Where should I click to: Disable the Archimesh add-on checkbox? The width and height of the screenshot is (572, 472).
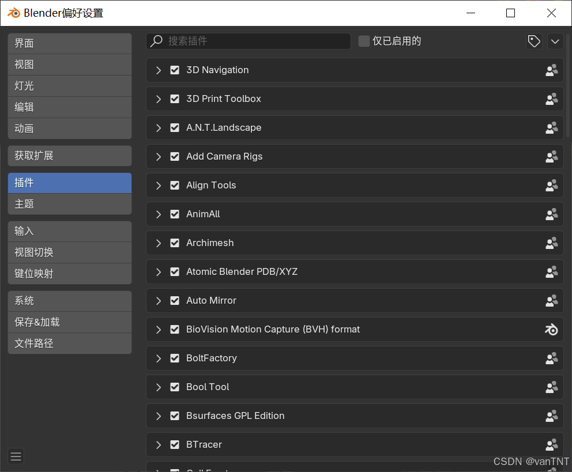175,243
